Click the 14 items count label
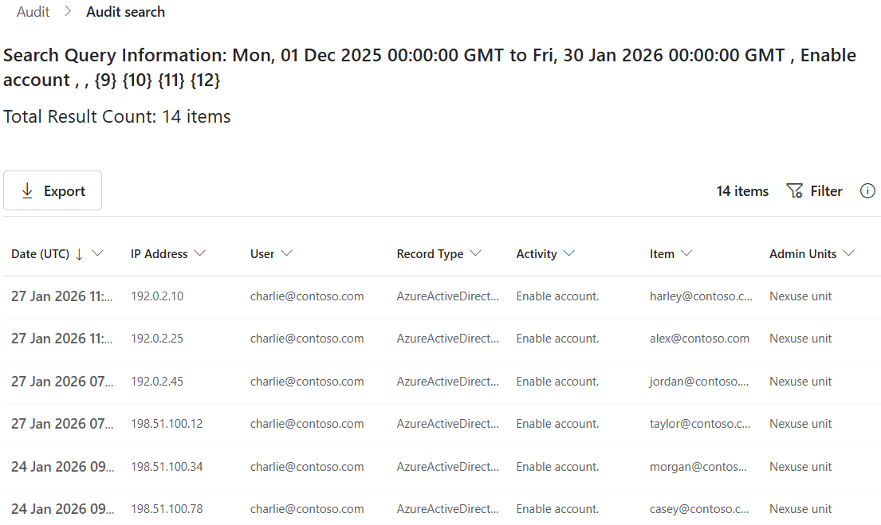Image resolution: width=881 pixels, height=525 pixels. coord(741,190)
